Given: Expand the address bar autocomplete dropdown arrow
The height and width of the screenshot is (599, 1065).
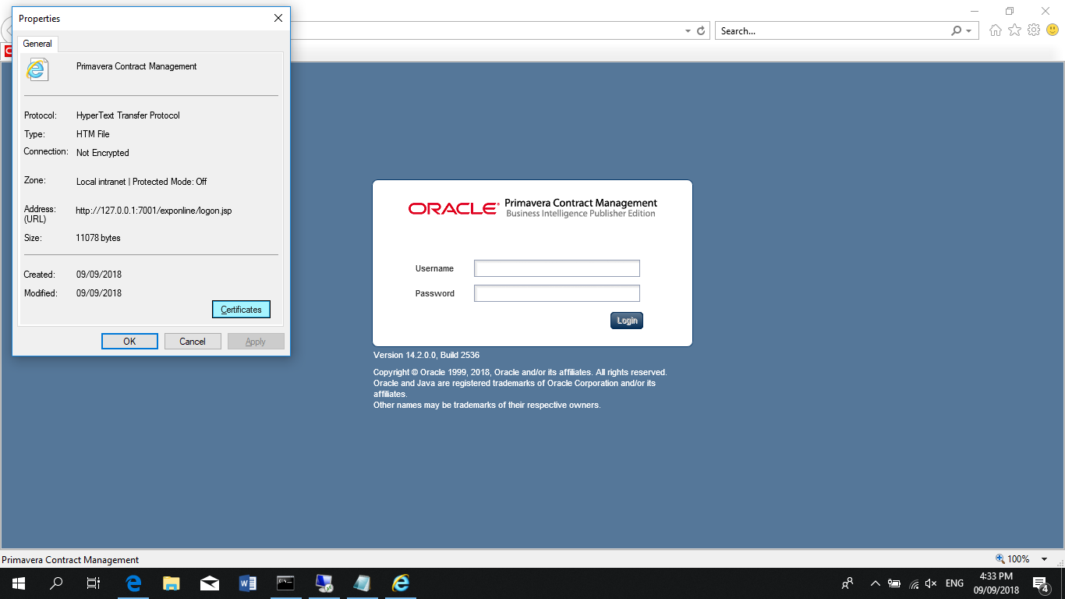Looking at the screenshot, I should coord(688,31).
